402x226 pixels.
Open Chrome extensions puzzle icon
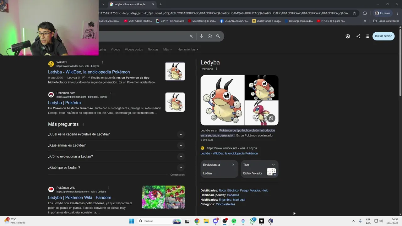(365, 13)
